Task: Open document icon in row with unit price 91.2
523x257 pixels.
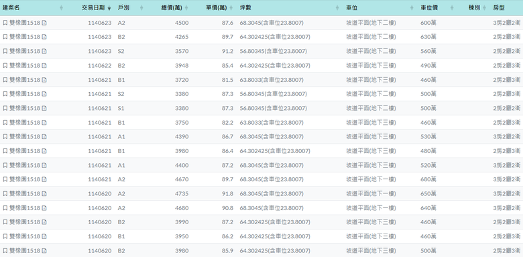Action: [44, 51]
